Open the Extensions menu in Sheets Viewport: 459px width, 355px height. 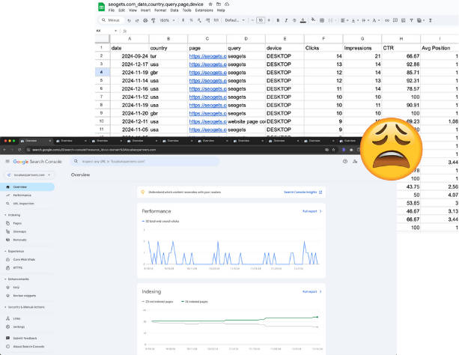coord(204,10)
